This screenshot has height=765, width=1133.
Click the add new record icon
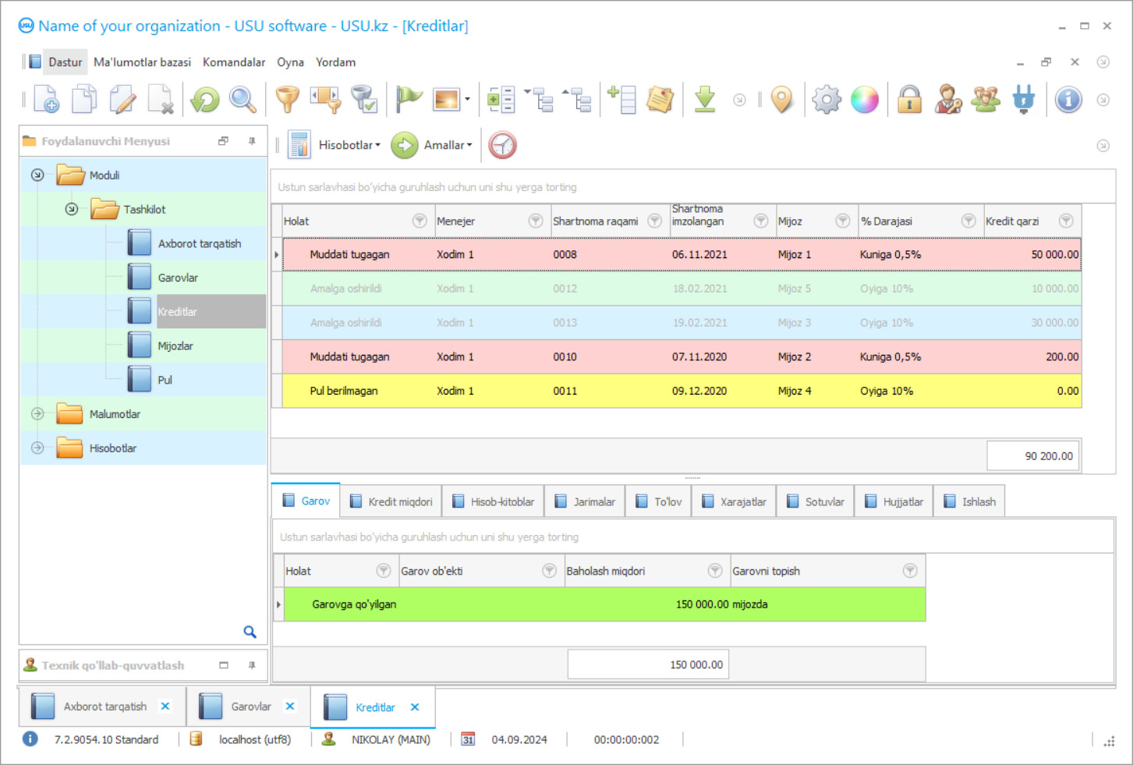click(46, 99)
